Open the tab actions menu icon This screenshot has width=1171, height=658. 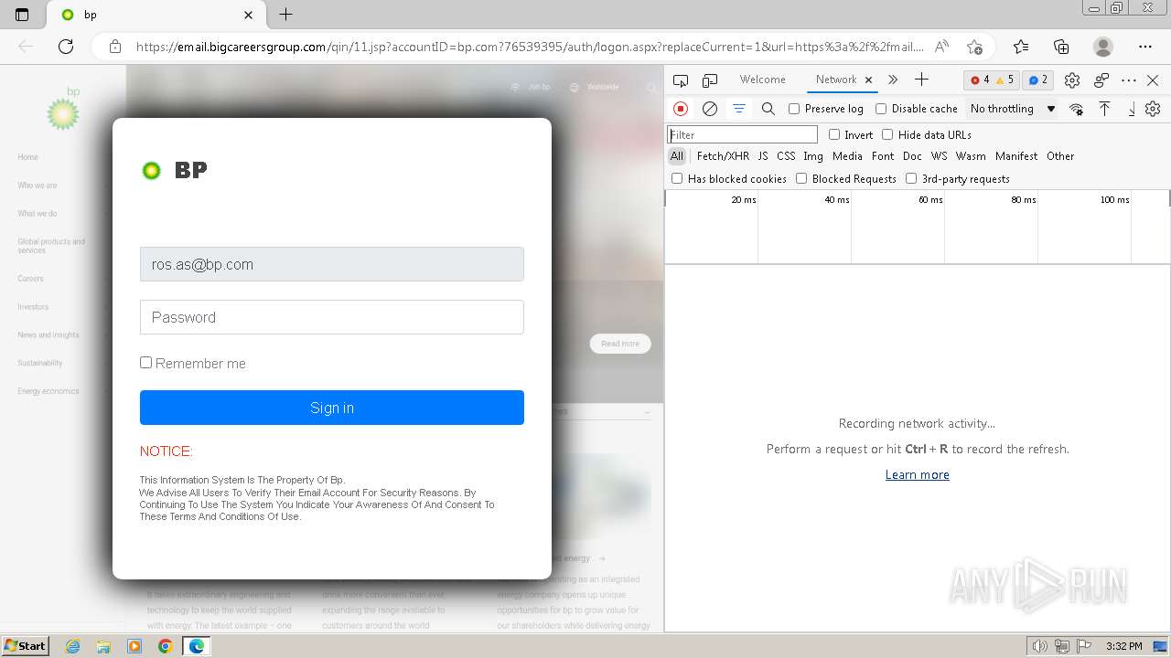(x=22, y=15)
